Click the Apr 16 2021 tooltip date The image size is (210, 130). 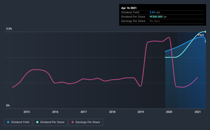(x=129, y=8)
